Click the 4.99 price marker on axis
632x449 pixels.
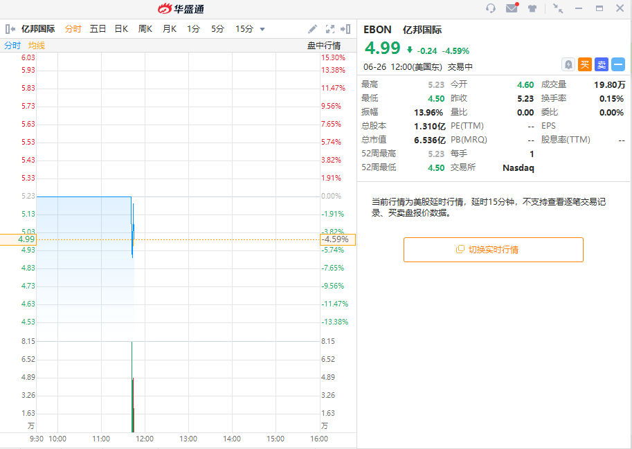coord(18,239)
